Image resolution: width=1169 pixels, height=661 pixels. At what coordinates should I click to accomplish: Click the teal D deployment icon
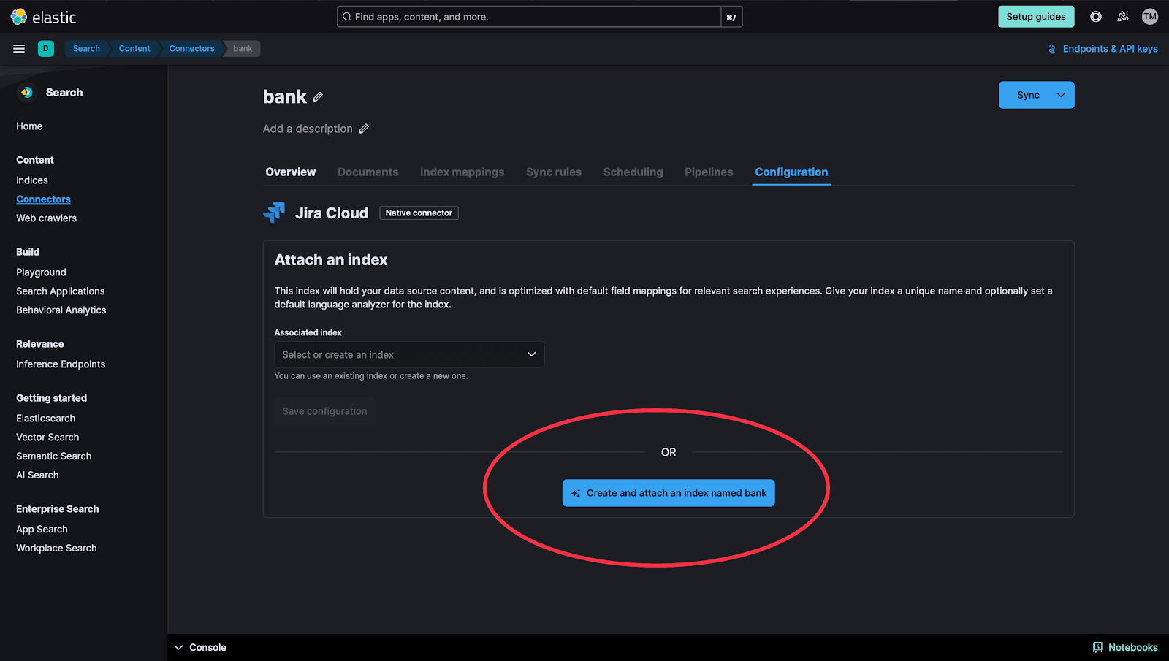coord(46,48)
